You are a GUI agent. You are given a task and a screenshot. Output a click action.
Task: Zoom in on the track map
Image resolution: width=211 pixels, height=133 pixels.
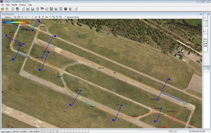coord(22,17)
